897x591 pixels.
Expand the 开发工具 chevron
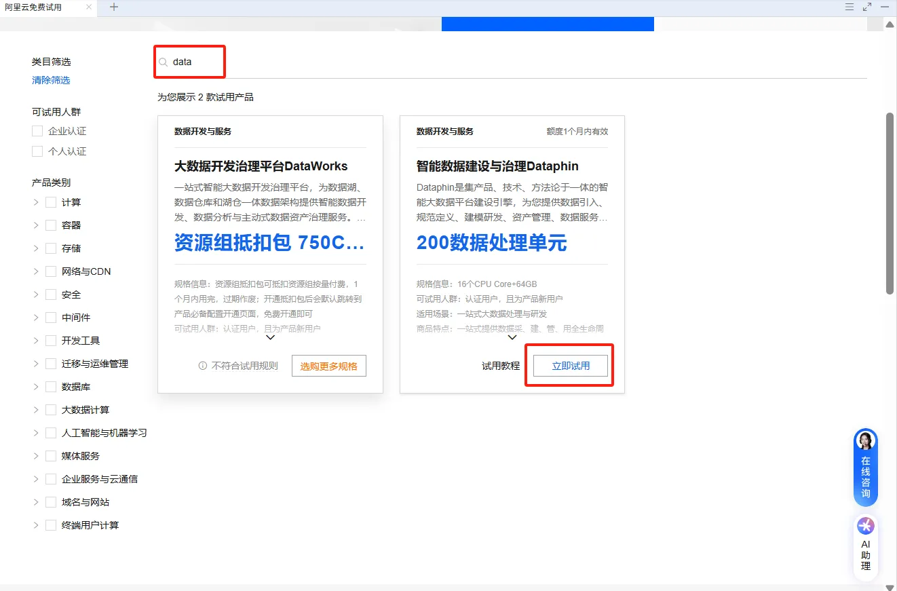36,341
